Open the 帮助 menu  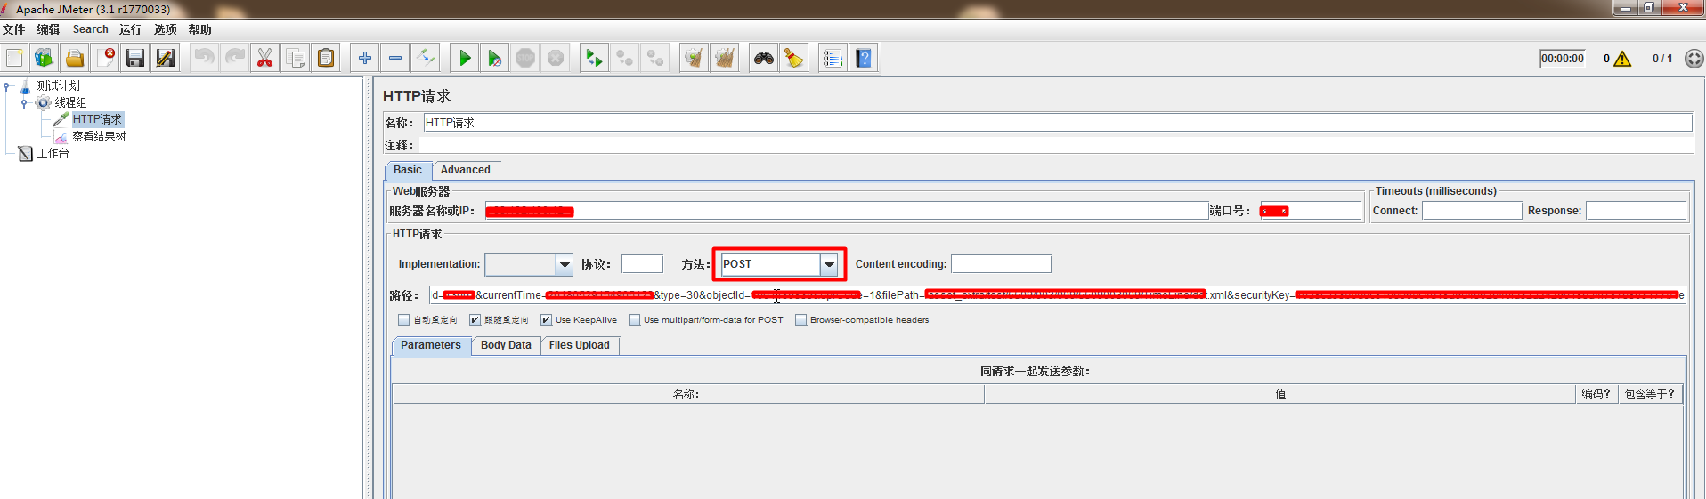tap(200, 29)
